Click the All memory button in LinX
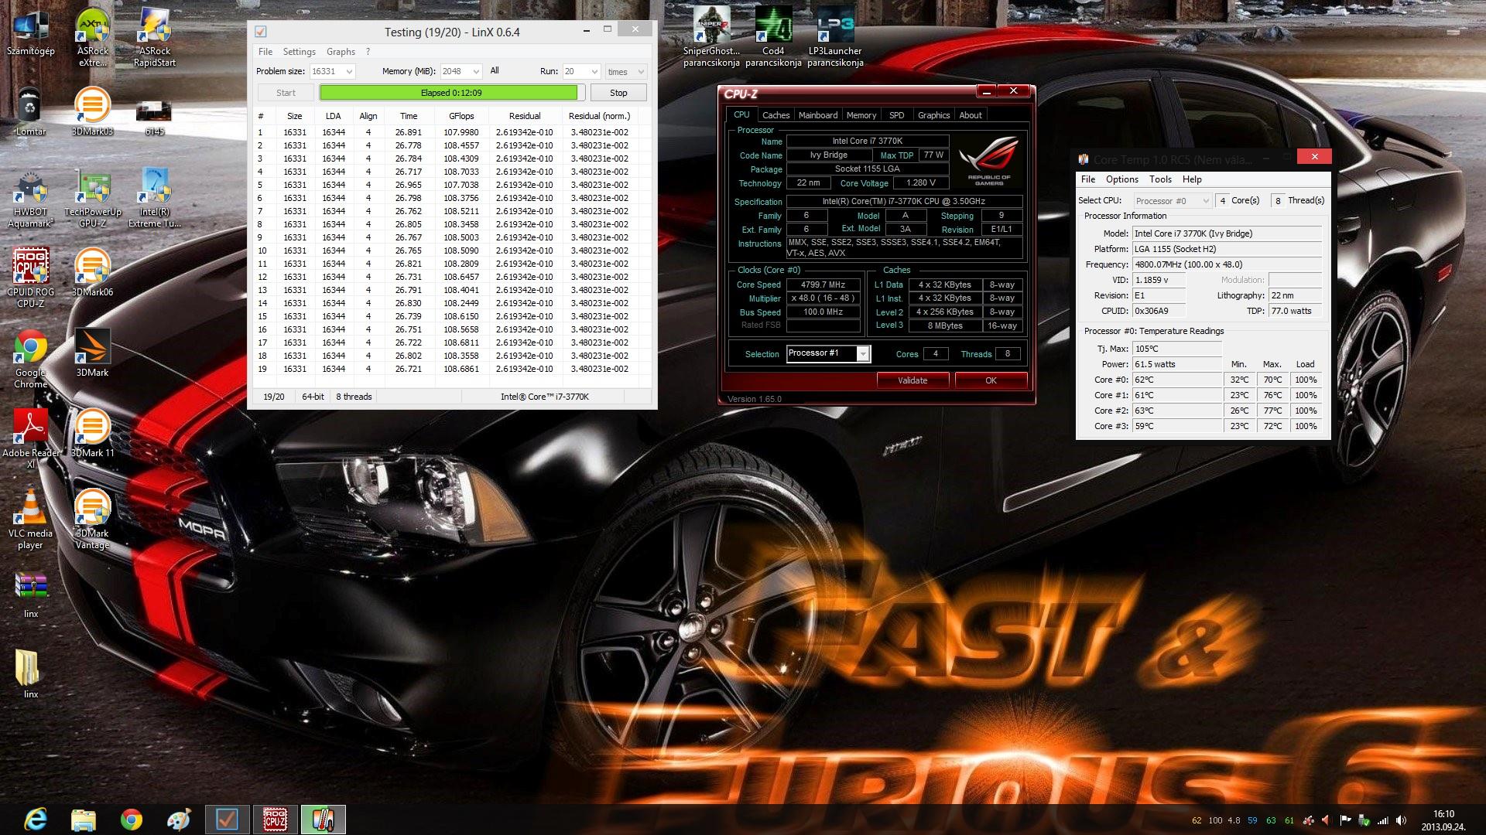The width and height of the screenshot is (1486, 835). coord(495,70)
